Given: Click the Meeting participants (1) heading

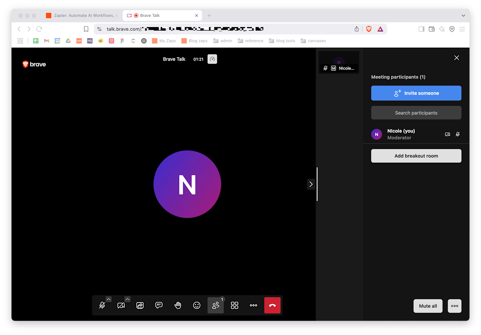Looking at the screenshot, I should (398, 77).
